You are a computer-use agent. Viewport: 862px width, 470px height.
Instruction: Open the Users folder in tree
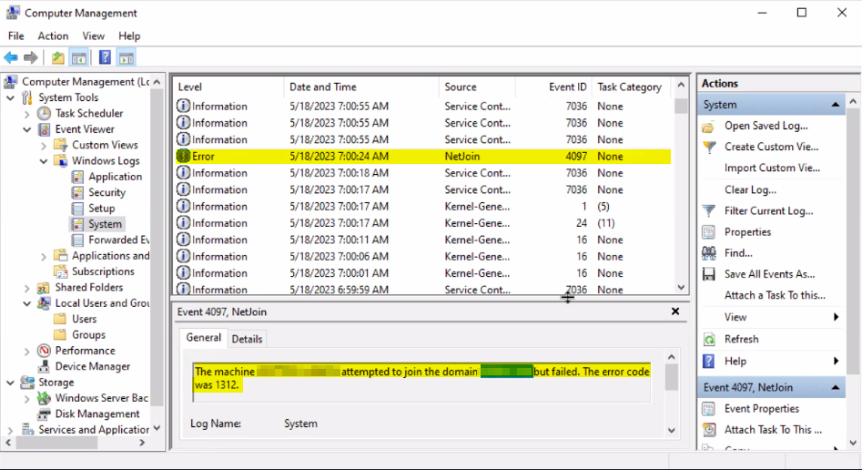84,319
